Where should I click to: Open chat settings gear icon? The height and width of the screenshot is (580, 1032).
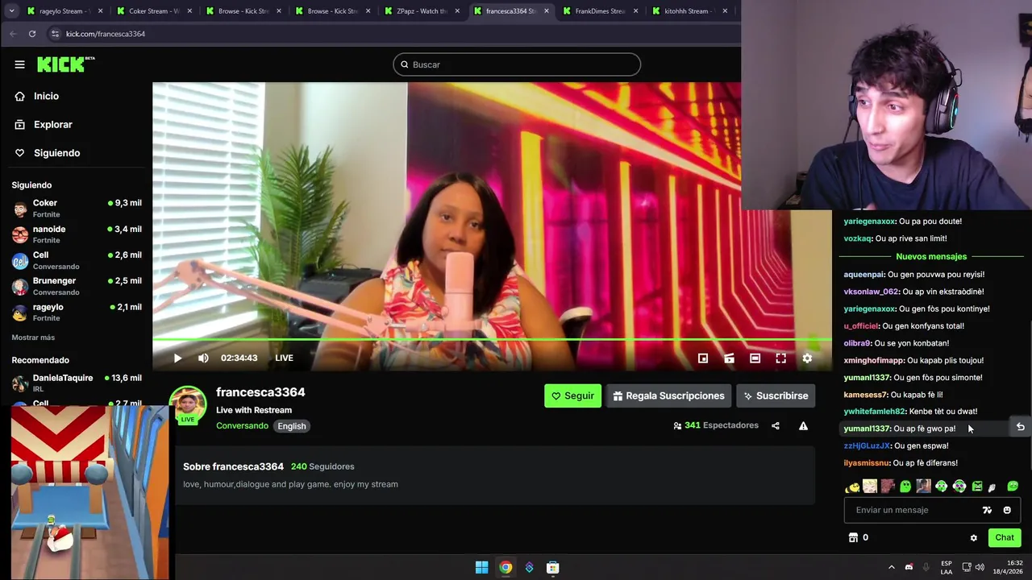click(973, 538)
